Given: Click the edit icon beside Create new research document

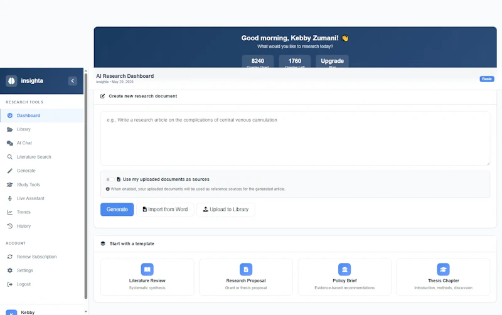Looking at the screenshot, I should point(102,96).
